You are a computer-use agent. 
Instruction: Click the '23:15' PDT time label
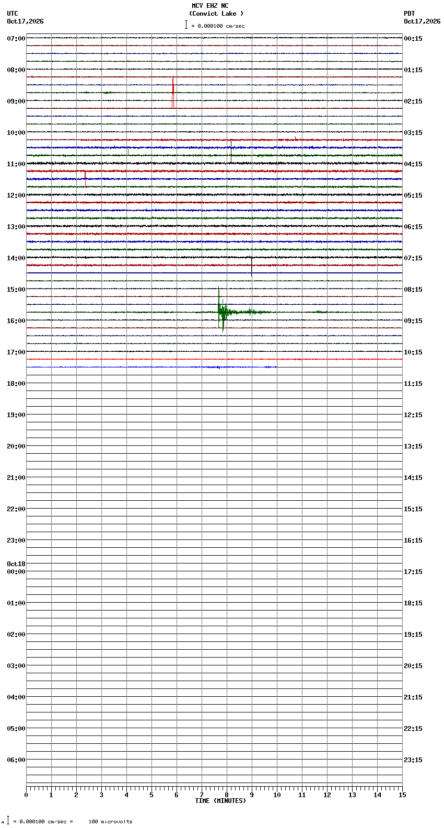[413, 760]
